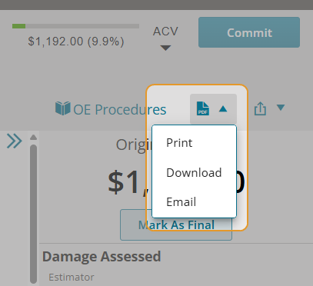Click the Estimator field label
The image size is (313, 286).
72,277
